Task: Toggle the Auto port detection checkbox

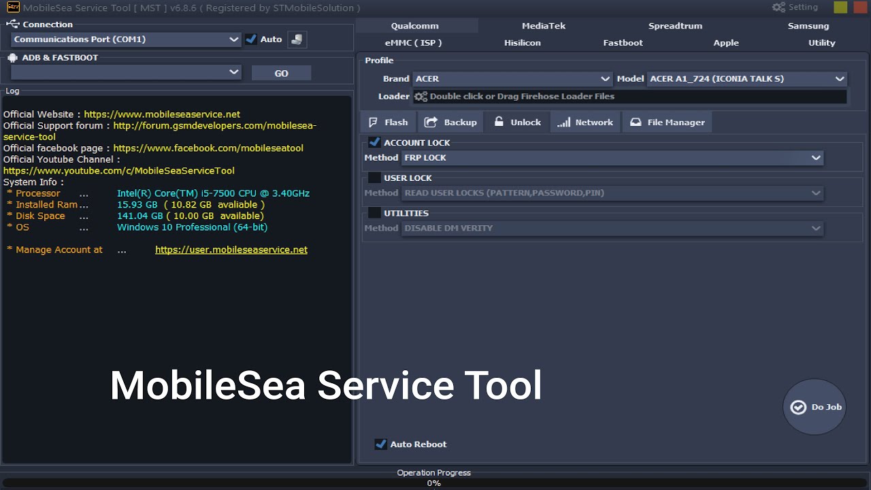Action: pos(251,39)
